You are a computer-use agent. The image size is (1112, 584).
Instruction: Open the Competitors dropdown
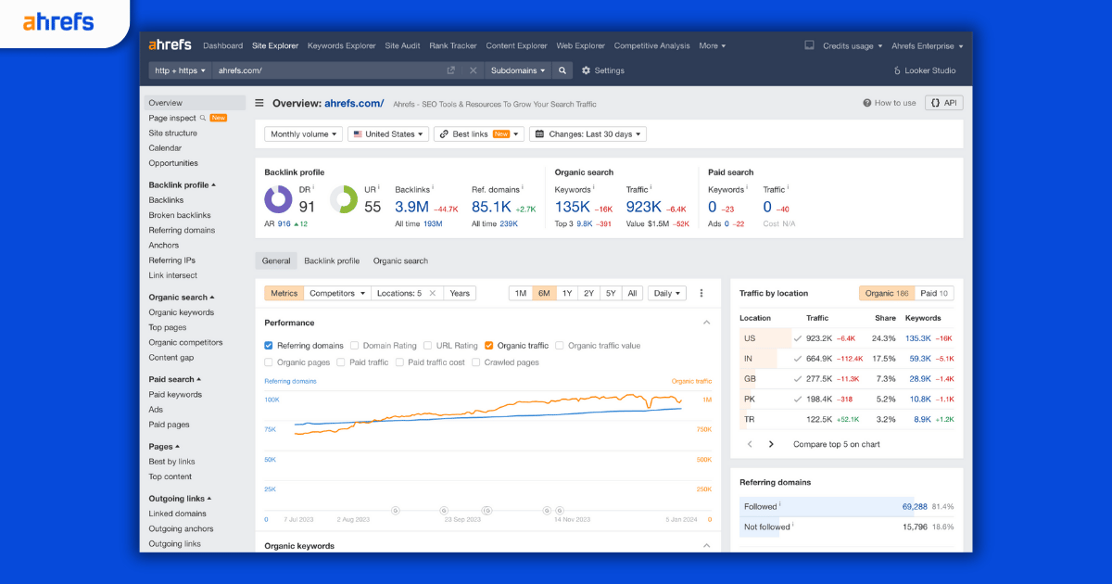click(x=337, y=293)
